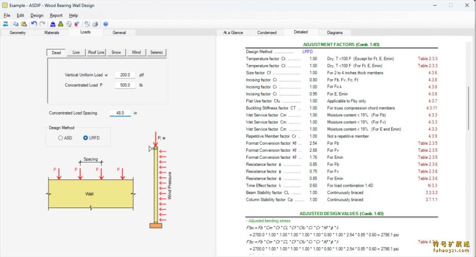Viewport: 476px width, 257px height.
Task: Click the '3.7.1.1' Column Stability reference
Action: click(x=432, y=200)
